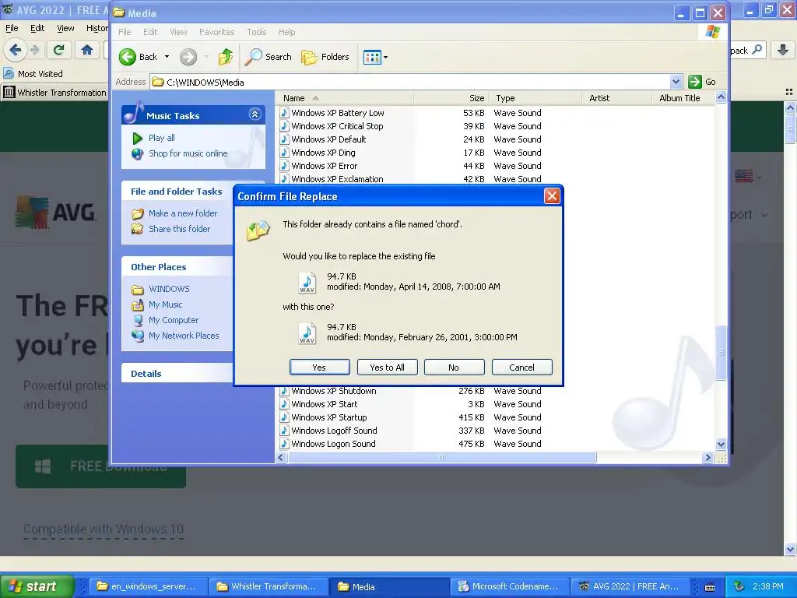Click file list scroll down arrow
Image resolution: width=797 pixels, height=598 pixels.
point(721,444)
